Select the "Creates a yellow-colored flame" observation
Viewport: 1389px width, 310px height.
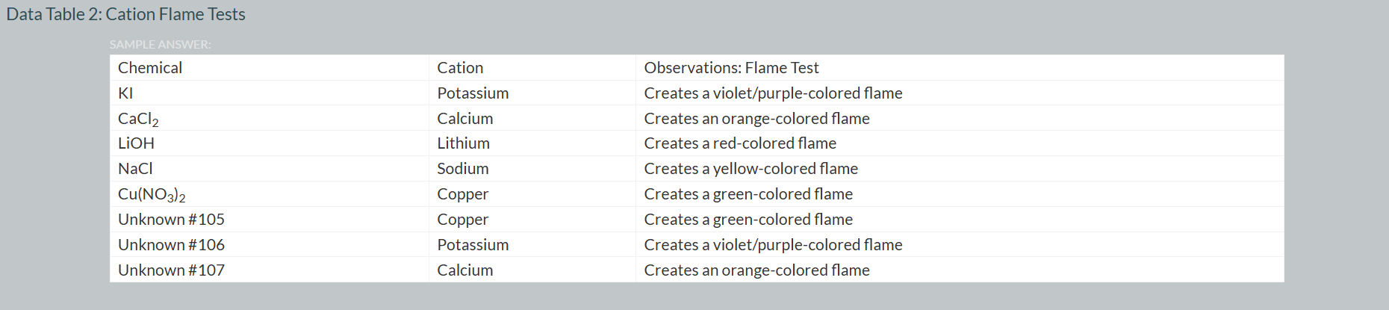(x=751, y=169)
